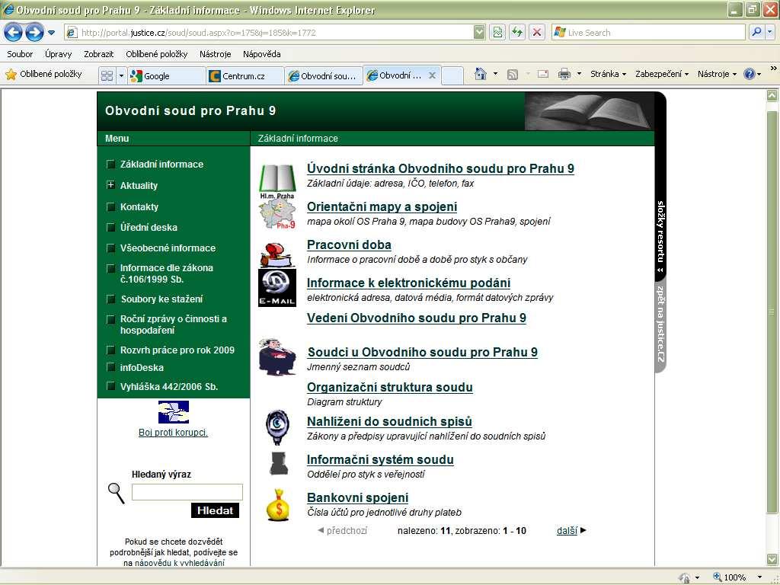Open the address bar URL dropdown
Screen dimensions: 780x585
coord(479,32)
